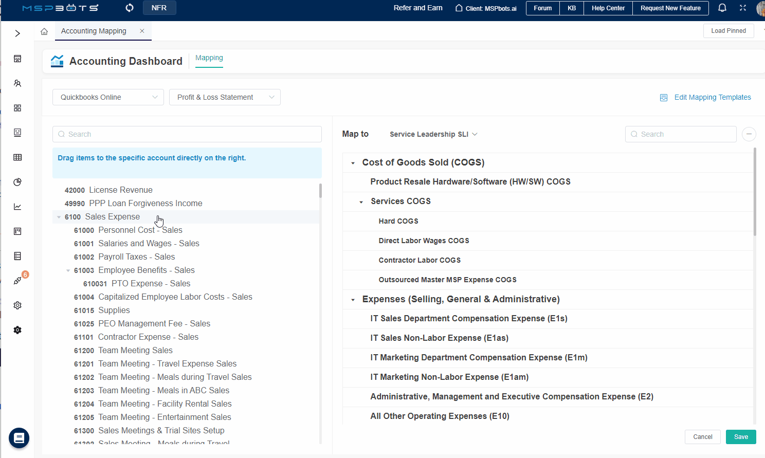Click the refresh sync icon beside MSPbots logo
The width and height of the screenshot is (765, 458).
[129, 8]
